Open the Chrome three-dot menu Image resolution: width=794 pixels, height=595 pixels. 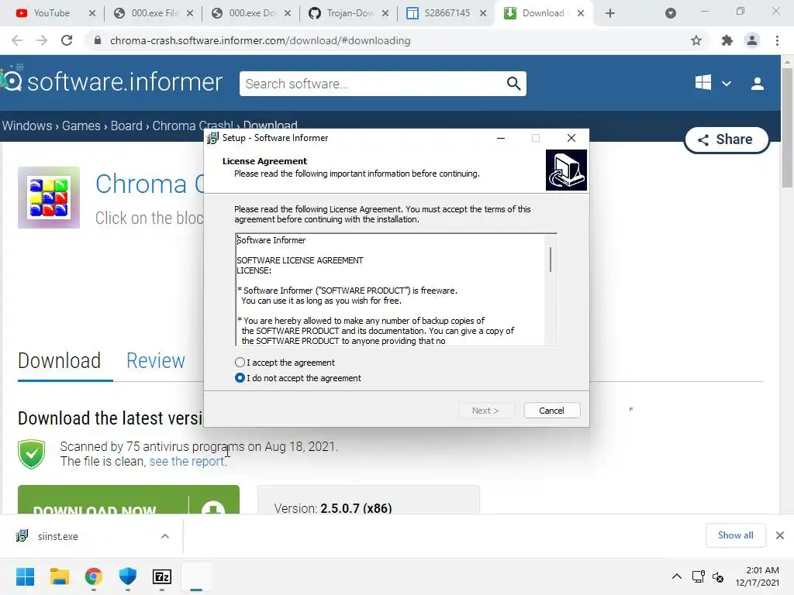[777, 40]
